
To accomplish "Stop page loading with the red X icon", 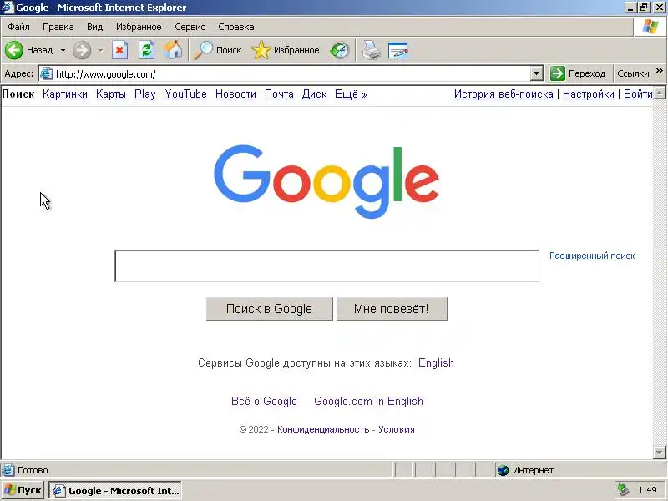I will coord(119,50).
